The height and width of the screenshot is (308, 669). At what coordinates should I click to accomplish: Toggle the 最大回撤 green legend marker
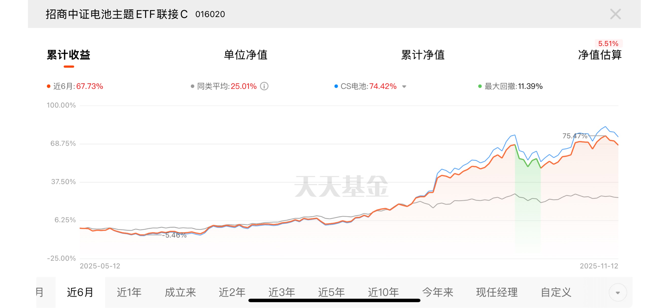[x=480, y=86]
